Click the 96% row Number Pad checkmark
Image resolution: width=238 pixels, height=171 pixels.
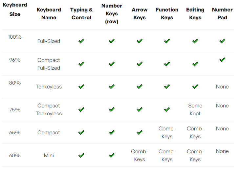pos(222,60)
